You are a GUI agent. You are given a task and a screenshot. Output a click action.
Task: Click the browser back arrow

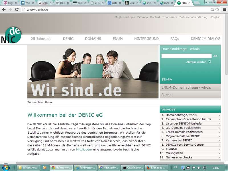[x=4, y=9]
